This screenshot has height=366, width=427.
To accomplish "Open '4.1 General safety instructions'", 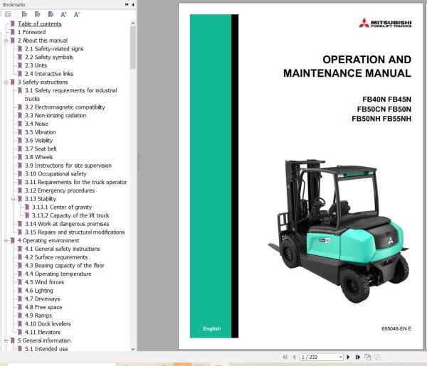I will pyautogui.click(x=63, y=249).
